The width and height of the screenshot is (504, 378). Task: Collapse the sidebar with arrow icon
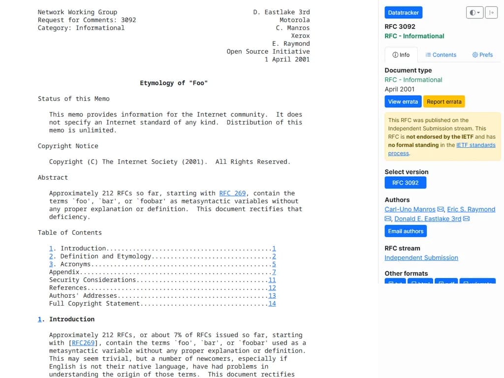491,13
